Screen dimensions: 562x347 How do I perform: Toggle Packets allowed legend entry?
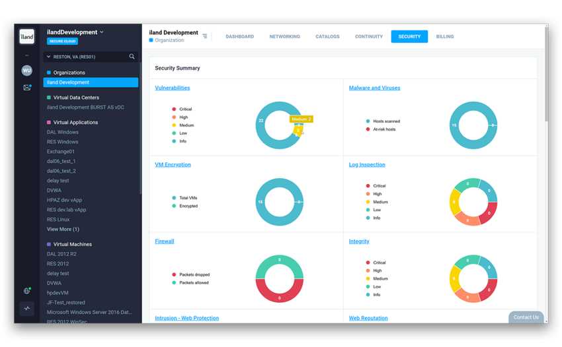pos(190,282)
